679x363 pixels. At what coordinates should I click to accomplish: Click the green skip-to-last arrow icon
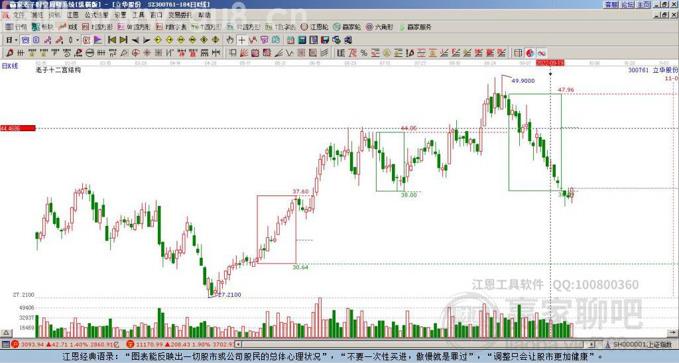(x=123, y=40)
